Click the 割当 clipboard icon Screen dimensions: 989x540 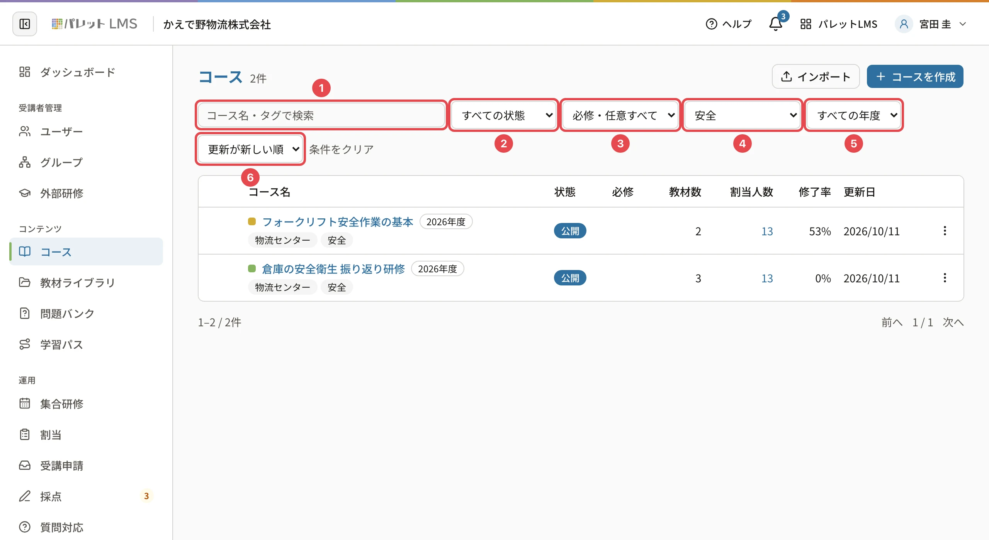tap(25, 434)
